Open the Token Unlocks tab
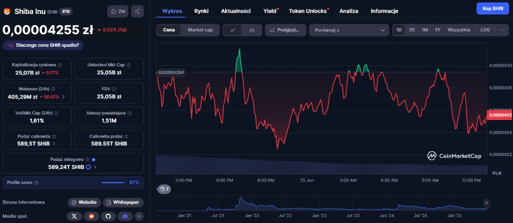513x223 pixels. (308, 11)
